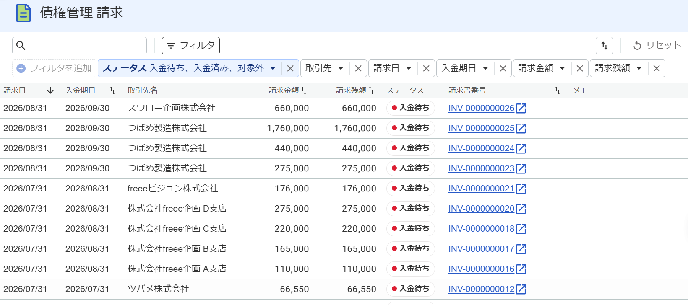Open invoice link INV-0000000023
Viewport: 688px width, 305px height.
click(x=481, y=168)
